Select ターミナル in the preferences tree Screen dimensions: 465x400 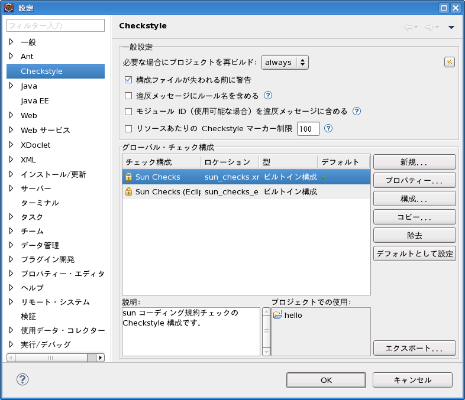point(40,203)
